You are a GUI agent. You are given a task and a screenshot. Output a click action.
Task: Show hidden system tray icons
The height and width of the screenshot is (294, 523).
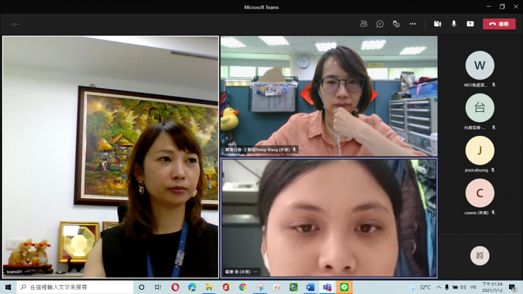438,287
